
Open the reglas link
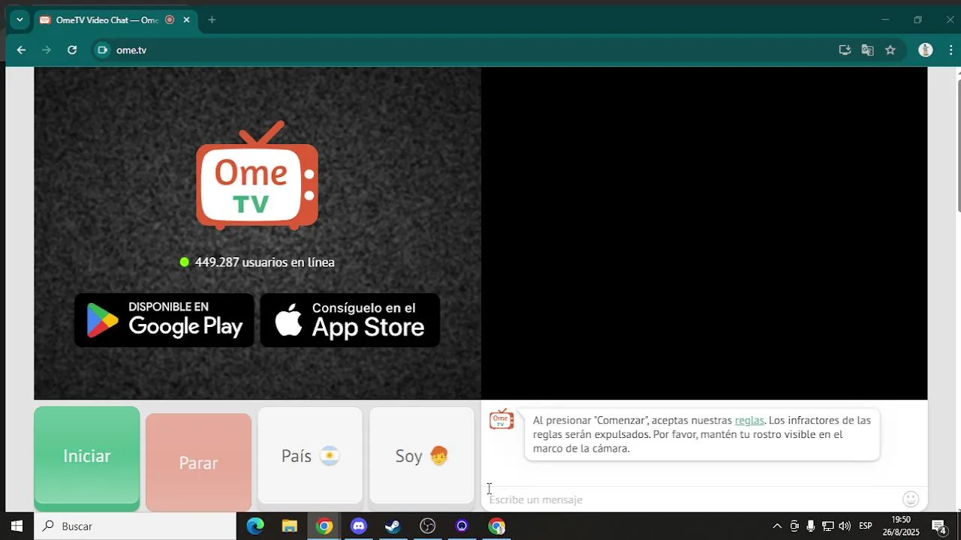[749, 420]
